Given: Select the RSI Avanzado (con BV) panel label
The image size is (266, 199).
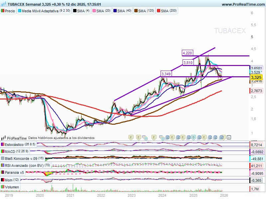Looking at the screenshot, I should tap(25, 166).
